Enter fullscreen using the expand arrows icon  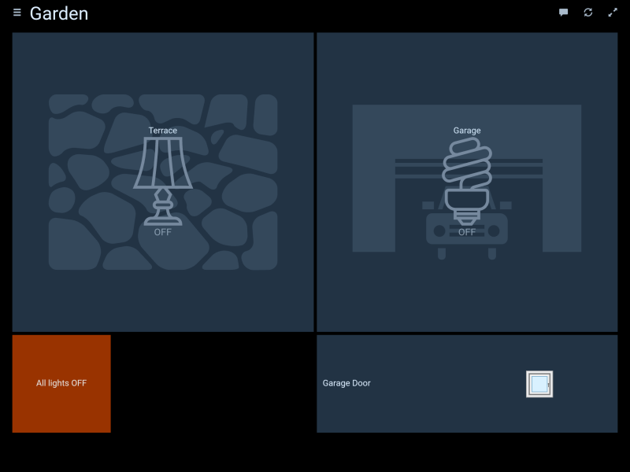point(612,13)
